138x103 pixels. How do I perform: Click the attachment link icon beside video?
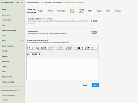point(92,48)
